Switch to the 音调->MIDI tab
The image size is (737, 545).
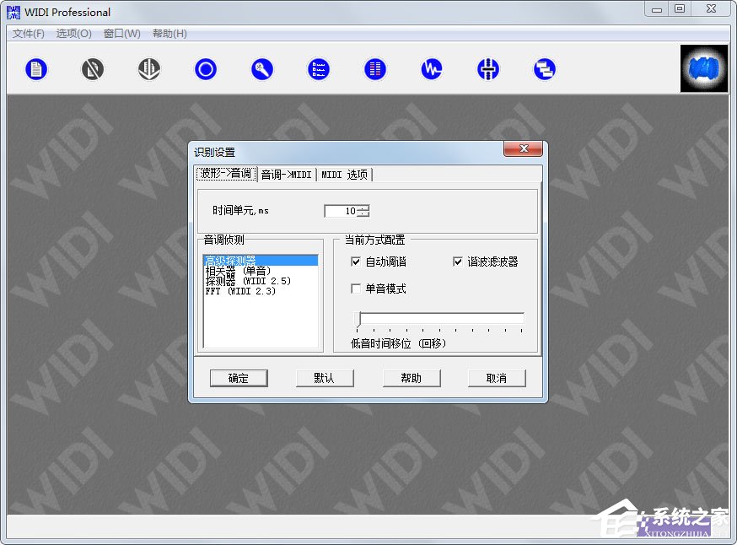[286, 175]
